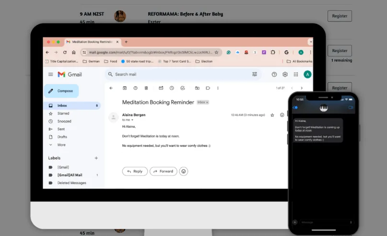
Task: Click the back arrow to return to inbox
Action: (x=111, y=88)
